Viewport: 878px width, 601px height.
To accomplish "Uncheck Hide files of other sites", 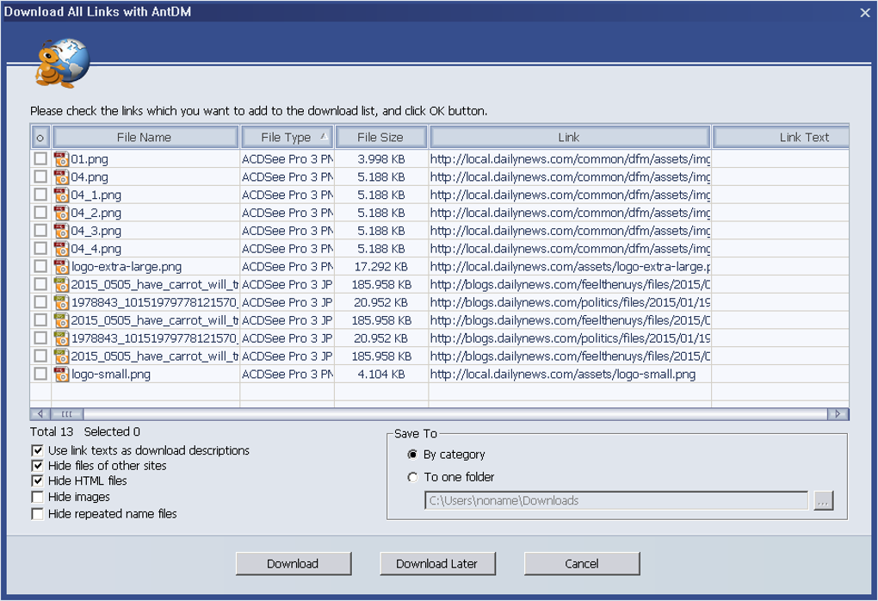I will point(38,466).
